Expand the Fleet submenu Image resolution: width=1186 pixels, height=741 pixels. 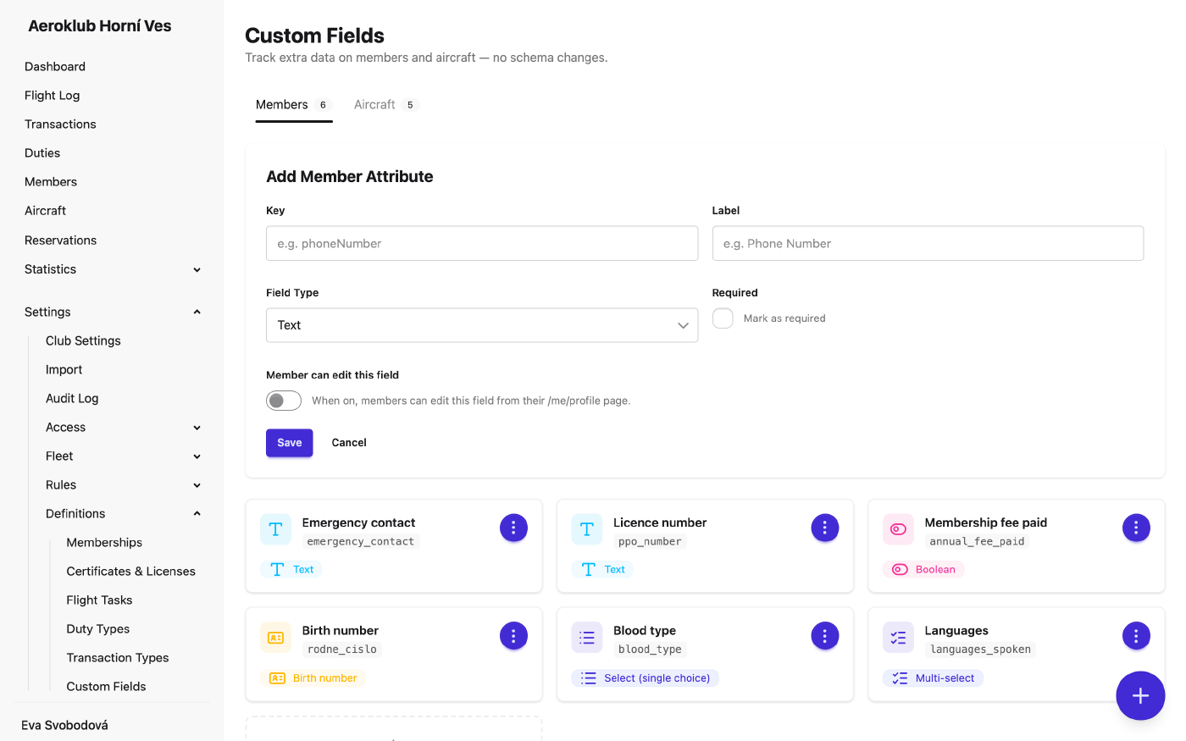(x=123, y=456)
